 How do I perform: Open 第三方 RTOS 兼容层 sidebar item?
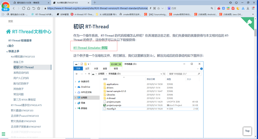click(24, 99)
